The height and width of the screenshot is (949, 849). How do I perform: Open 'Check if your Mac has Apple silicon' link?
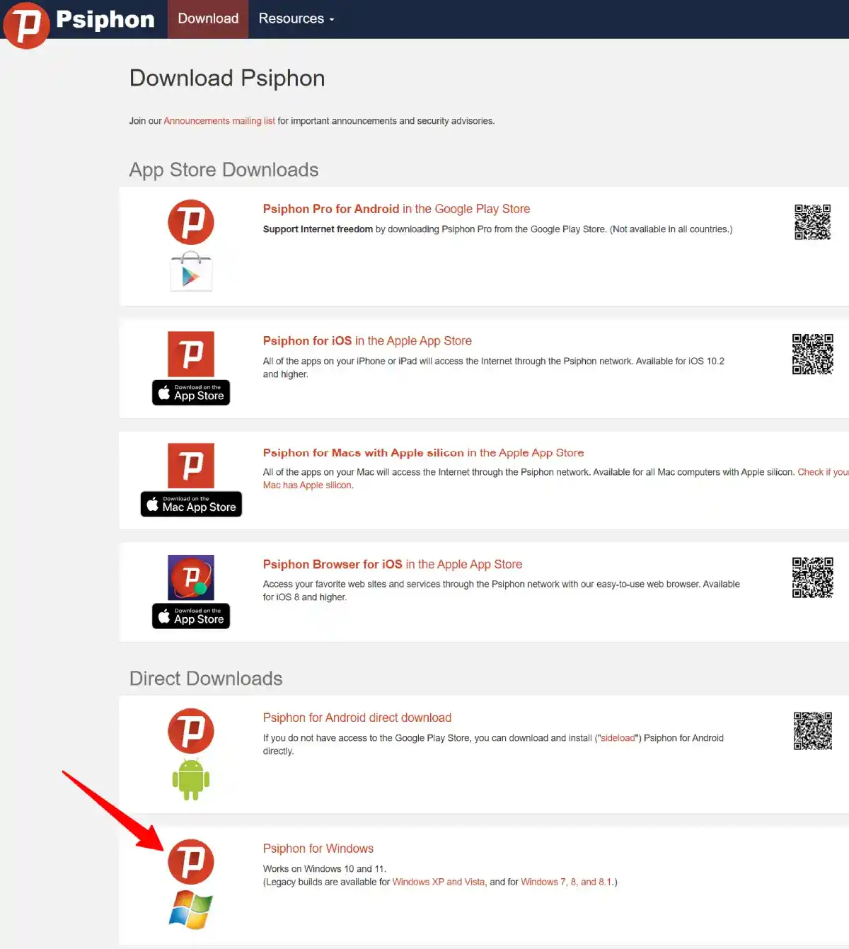tap(823, 472)
